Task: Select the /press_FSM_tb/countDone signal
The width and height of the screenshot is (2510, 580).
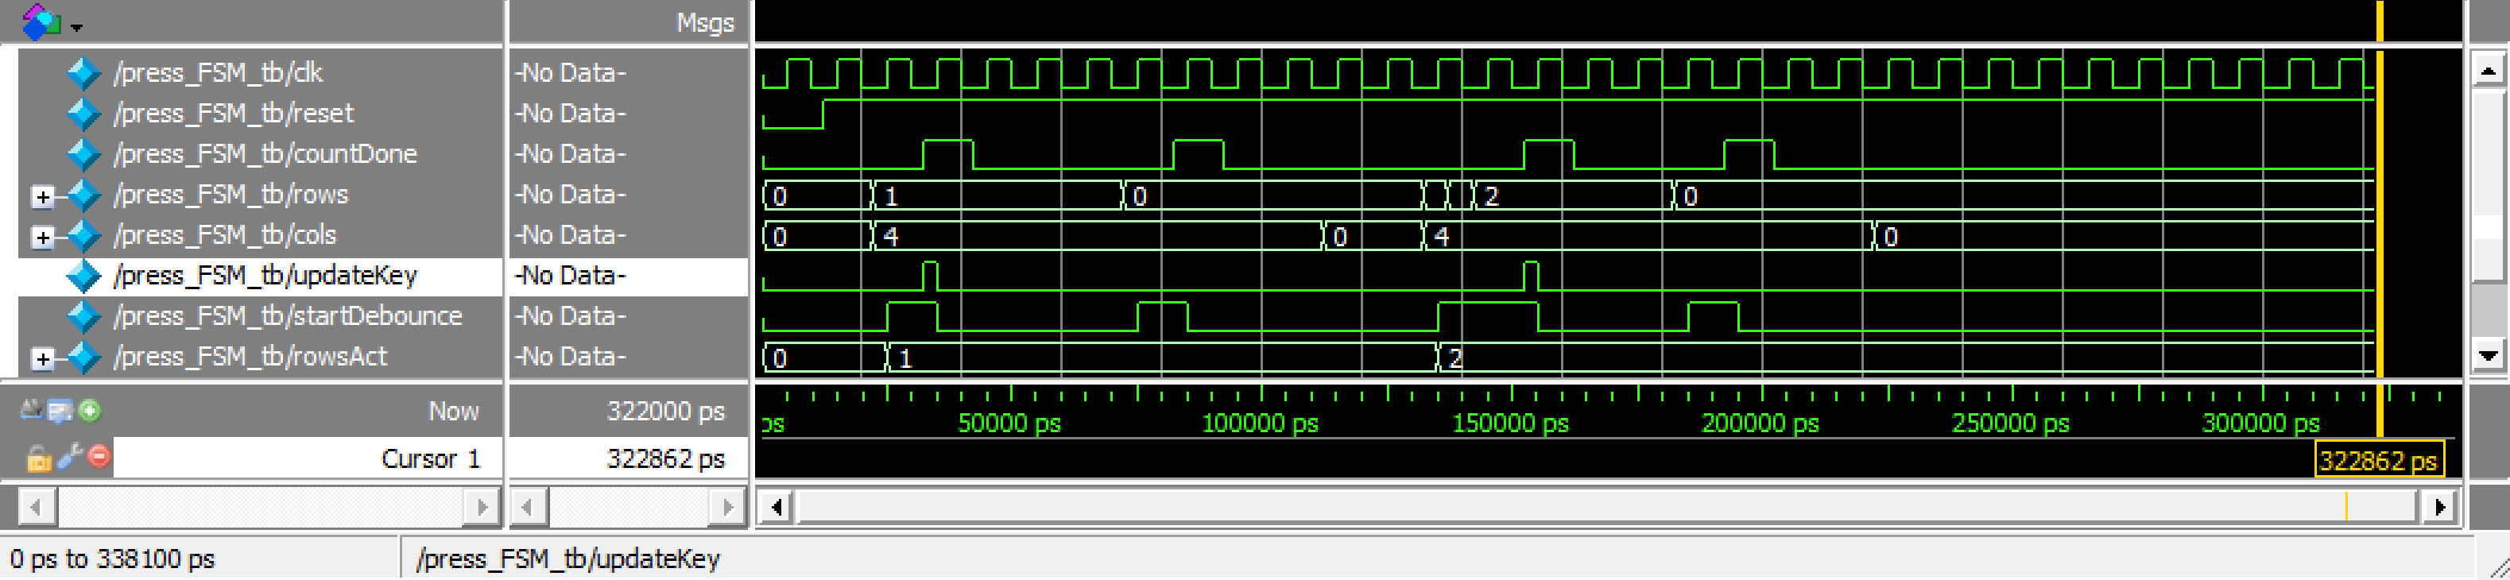Action: pos(265,154)
